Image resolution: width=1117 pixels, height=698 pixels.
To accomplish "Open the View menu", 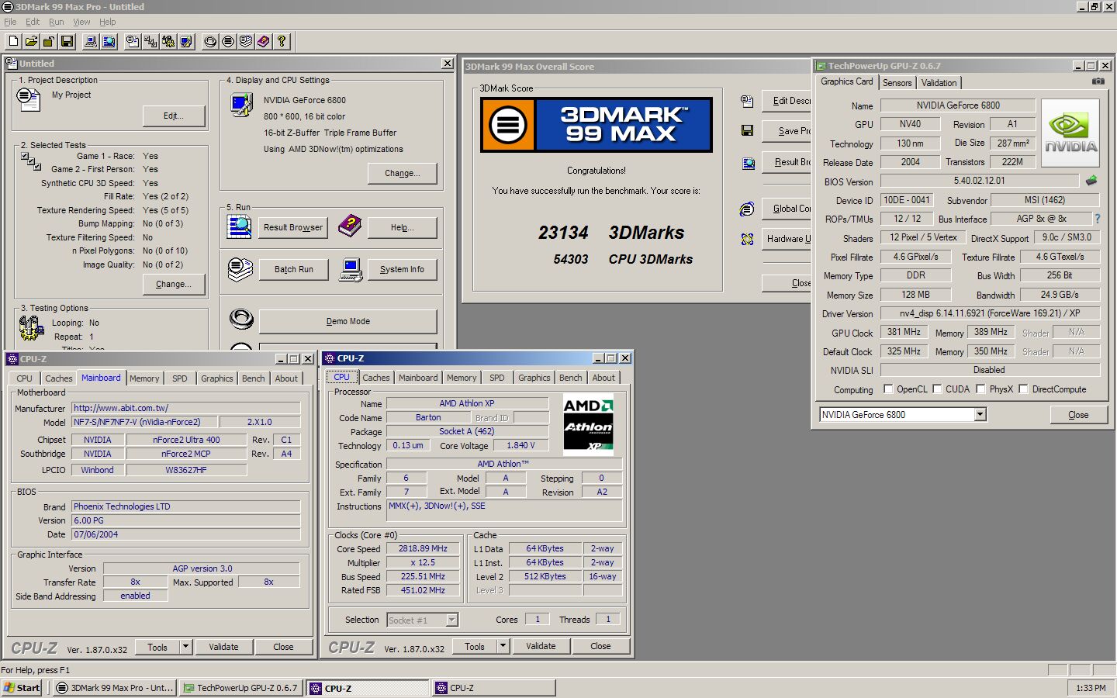I will click(81, 22).
